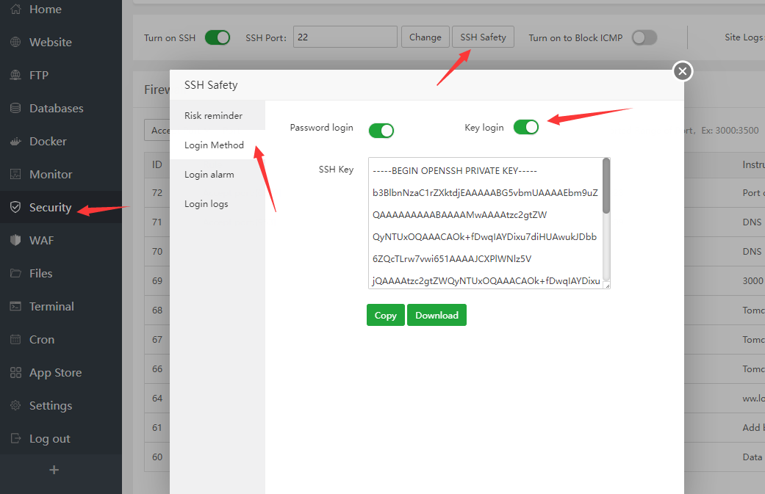Toggle the Turn on SSH switch
The image size is (765, 494).
218,37
